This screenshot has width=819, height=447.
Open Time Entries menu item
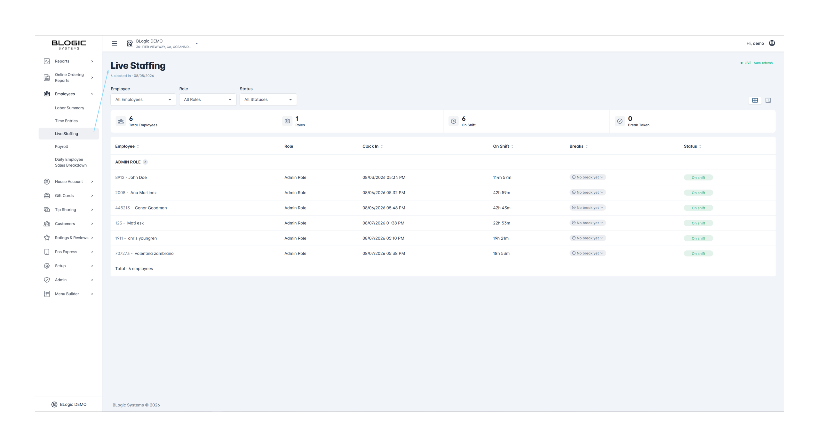pyautogui.click(x=66, y=121)
